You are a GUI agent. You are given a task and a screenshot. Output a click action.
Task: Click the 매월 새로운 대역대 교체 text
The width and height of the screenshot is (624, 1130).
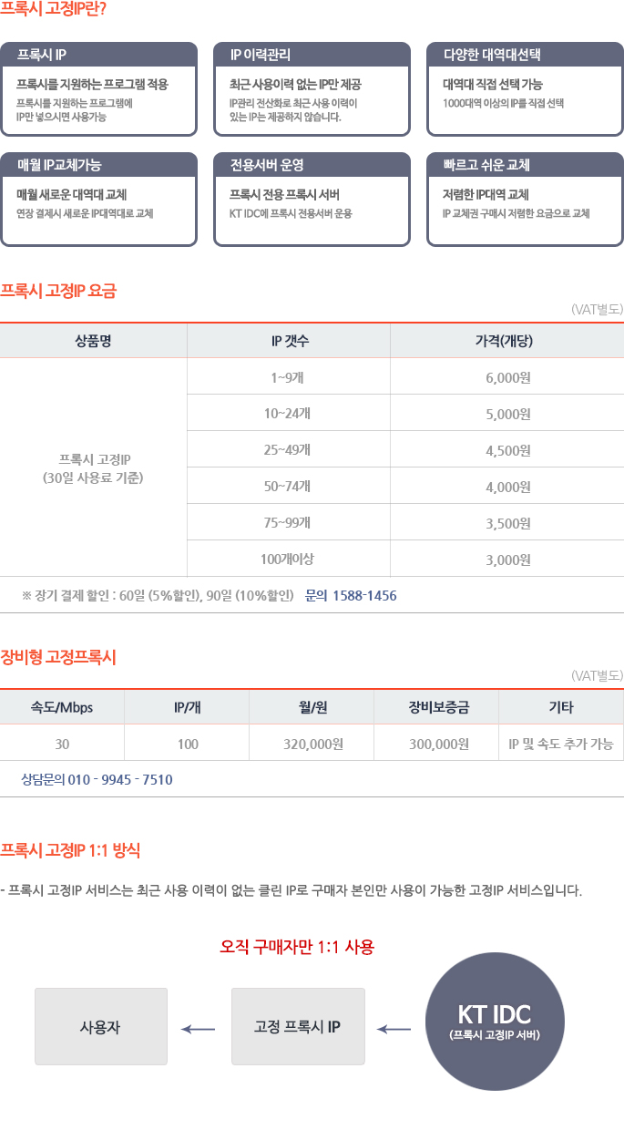[x=72, y=194]
